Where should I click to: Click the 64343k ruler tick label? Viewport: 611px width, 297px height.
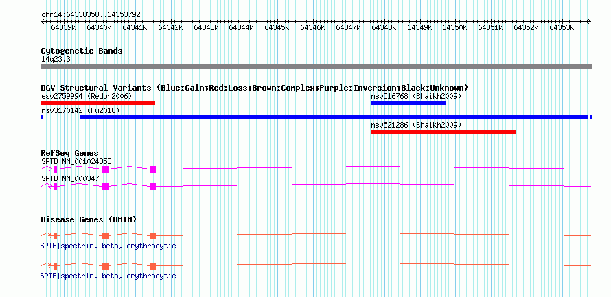[206, 27]
